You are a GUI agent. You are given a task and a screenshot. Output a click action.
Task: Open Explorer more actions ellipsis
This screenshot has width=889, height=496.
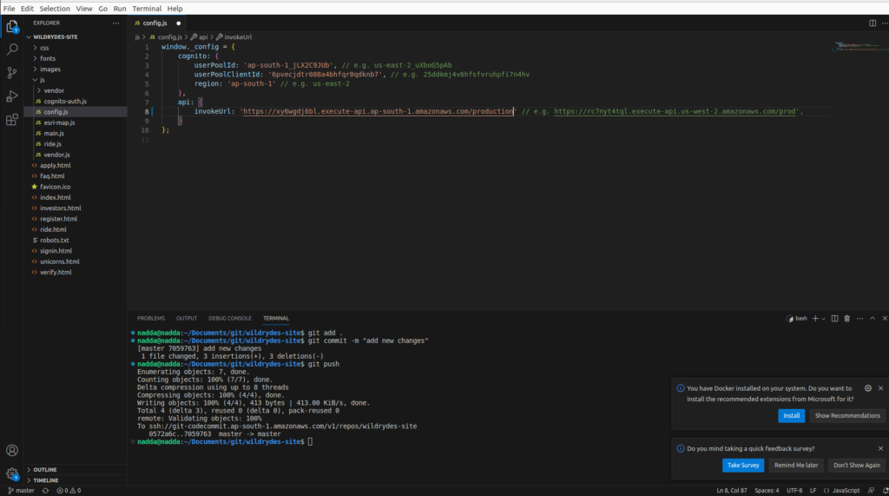115,23
